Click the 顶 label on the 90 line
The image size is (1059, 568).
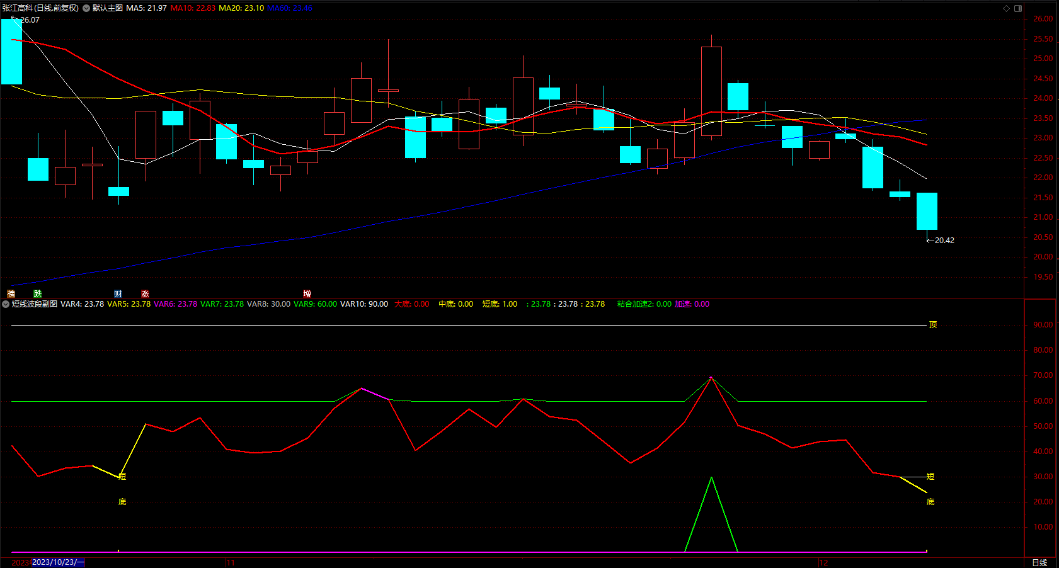pyautogui.click(x=933, y=325)
